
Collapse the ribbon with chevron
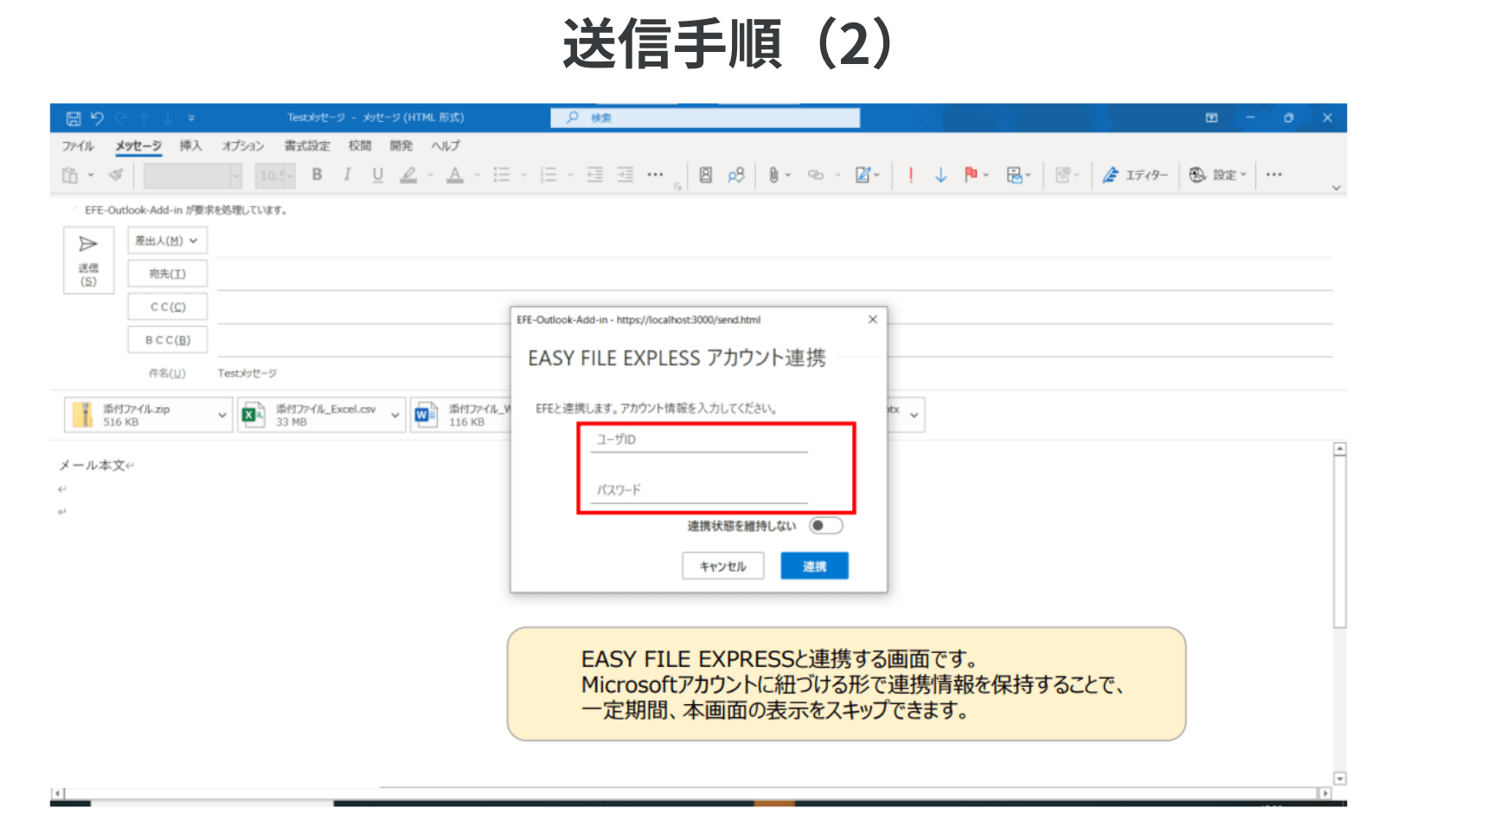(1336, 188)
